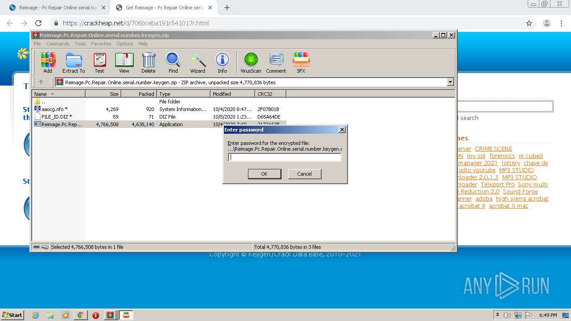Confirm password with OK button
The height and width of the screenshot is (321, 571).
[264, 174]
